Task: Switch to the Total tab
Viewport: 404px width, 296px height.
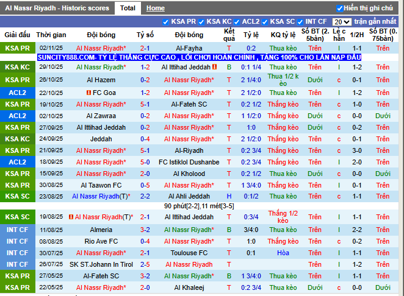Action: tap(128, 9)
